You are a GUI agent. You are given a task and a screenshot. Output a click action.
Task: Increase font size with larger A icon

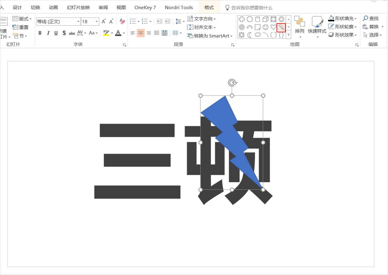pyautogui.click(x=104, y=21)
